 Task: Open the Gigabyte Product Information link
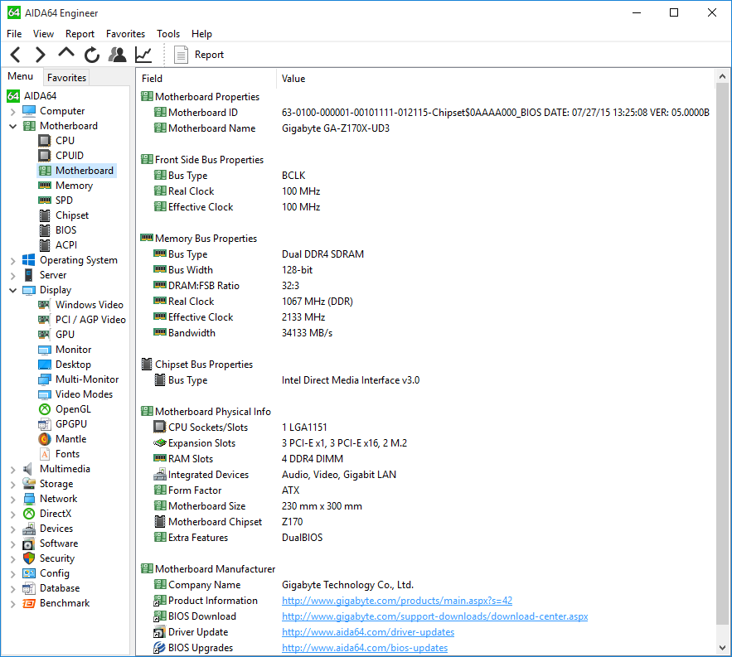click(x=396, y=601)
